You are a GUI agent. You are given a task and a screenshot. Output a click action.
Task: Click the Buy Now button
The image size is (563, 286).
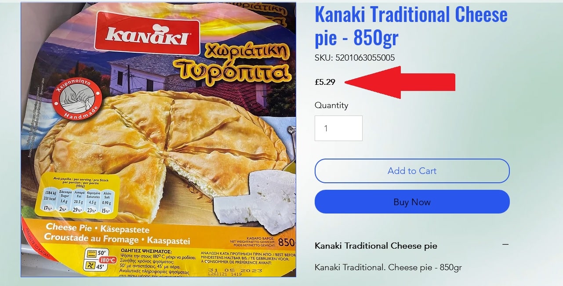412,202
